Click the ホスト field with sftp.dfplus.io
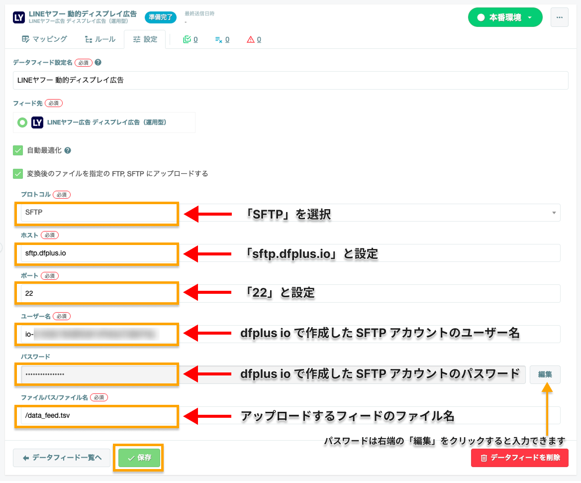Viewport: 581px width, 483px height. [x=290, y=253]
